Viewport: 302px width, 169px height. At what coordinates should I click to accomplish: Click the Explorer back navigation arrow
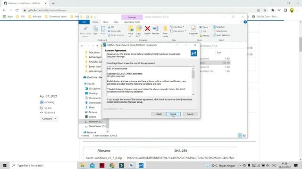coord(83,46)
